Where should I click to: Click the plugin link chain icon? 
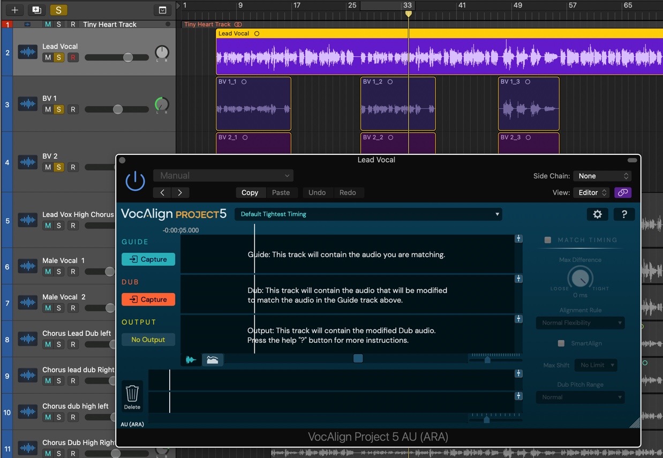pyautogui.click(x=623, y=192)
